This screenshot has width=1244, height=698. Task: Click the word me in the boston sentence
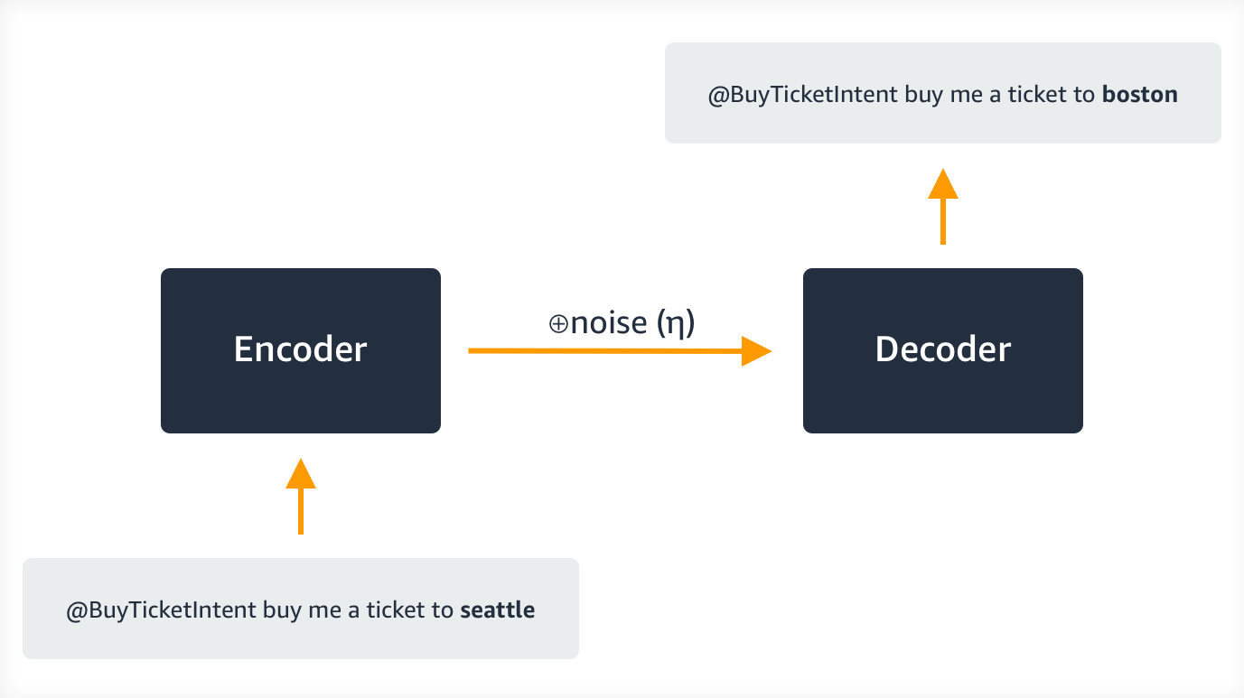point(963,95)
